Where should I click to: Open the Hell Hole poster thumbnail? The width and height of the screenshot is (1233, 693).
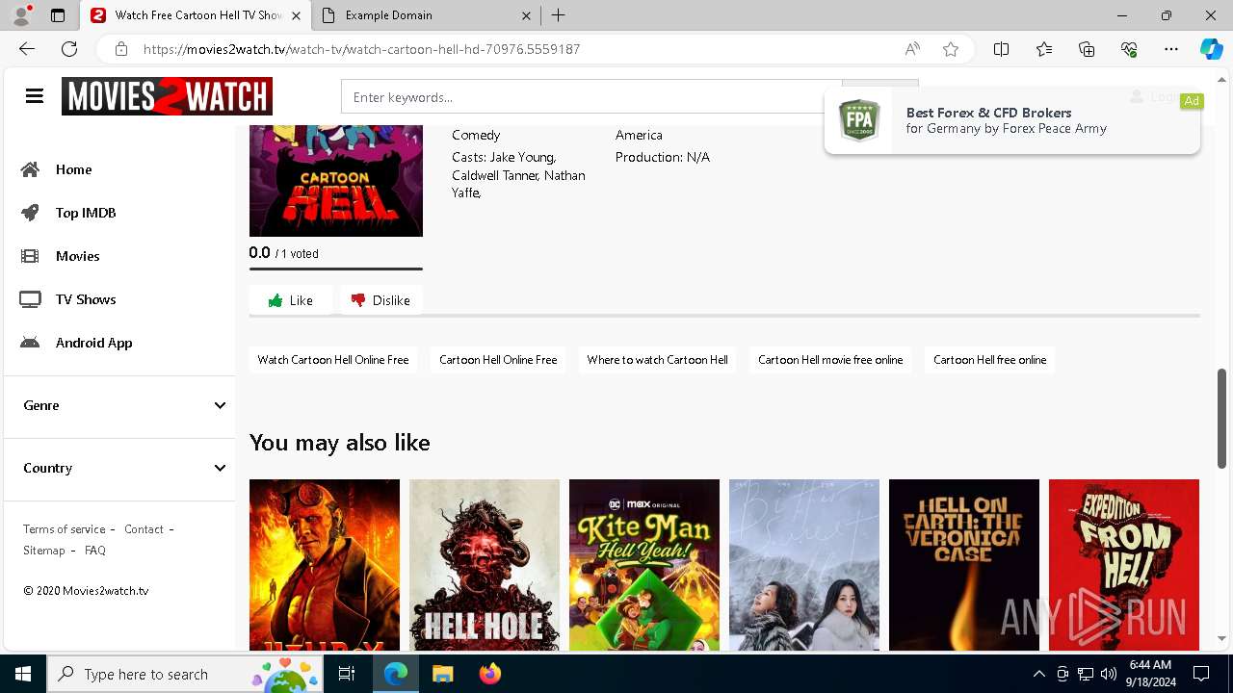[485, 565]
